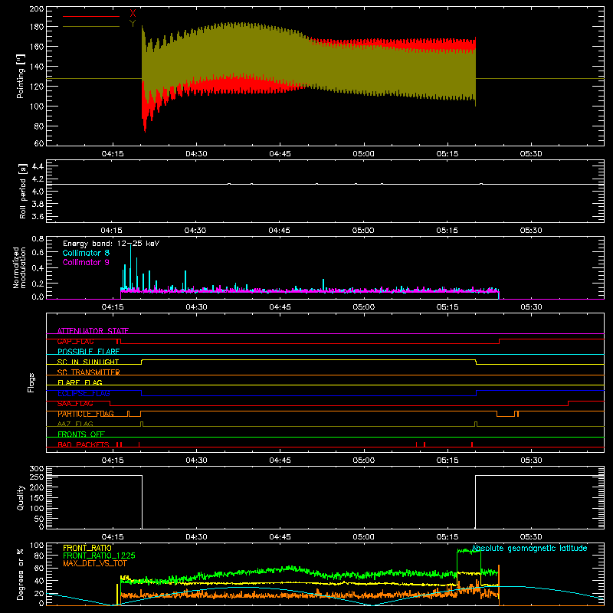The height and width of the screenshot is (613, 613).
Task: Click the FRONT_RATIO legend entry
Action: click(x=87, y=548)
